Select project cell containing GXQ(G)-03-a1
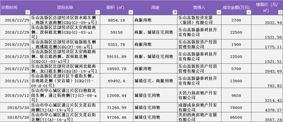283x122 pixels. [x=65, y=32]
